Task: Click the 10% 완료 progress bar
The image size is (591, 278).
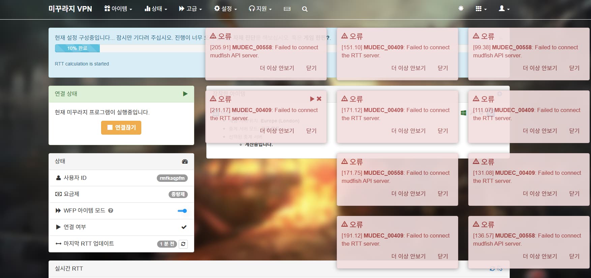Action: 77,48
